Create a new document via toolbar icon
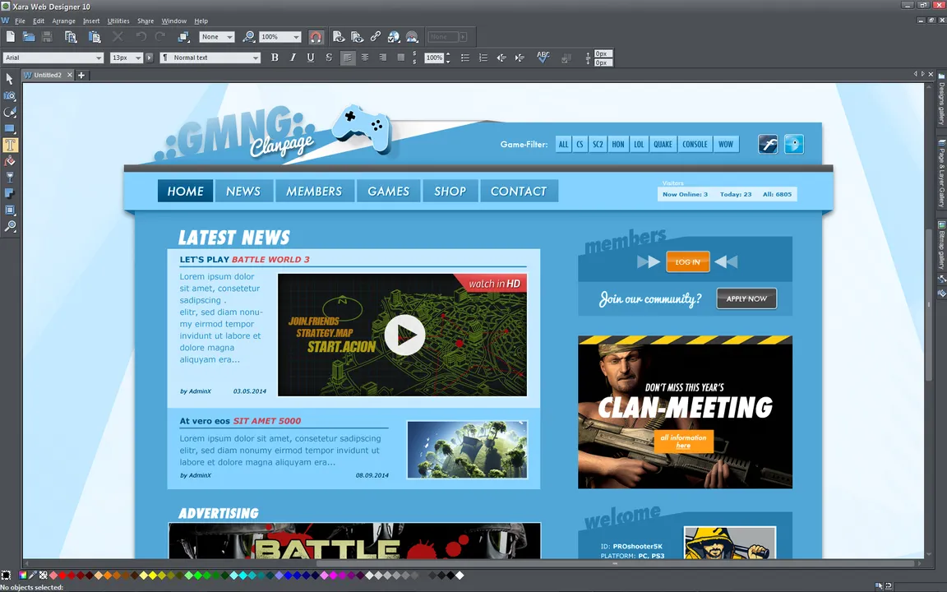 tap(10, 37)
